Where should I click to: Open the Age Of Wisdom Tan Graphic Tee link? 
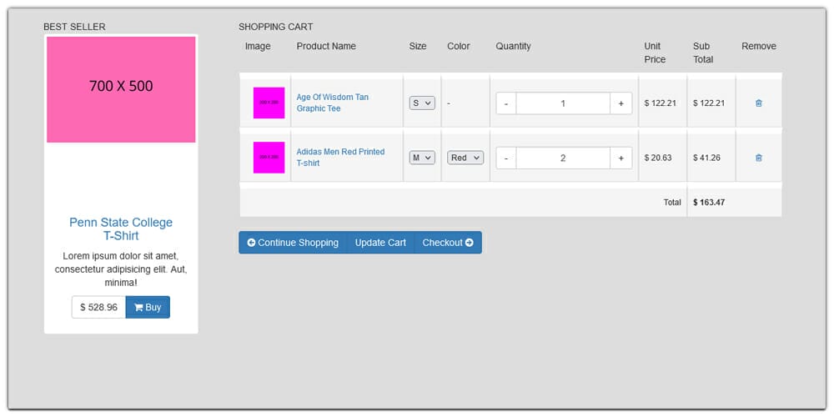click(333, 103)
